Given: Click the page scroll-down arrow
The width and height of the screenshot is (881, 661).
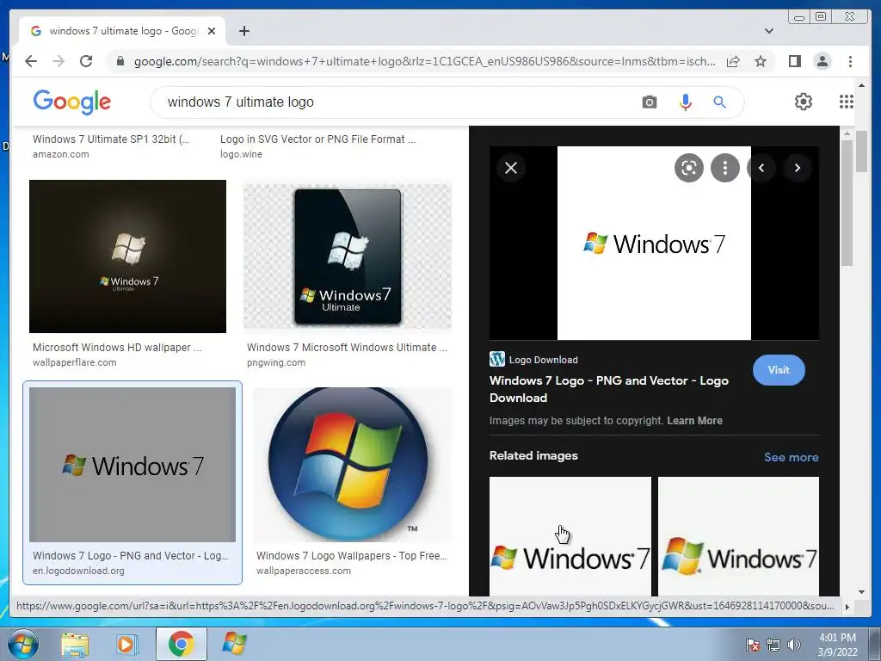Looking at the screenshot, I should tap(862, 591).
